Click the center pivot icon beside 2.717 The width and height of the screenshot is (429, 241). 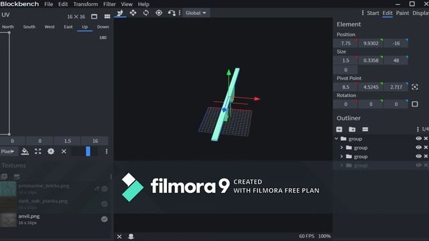click(415, 87)
